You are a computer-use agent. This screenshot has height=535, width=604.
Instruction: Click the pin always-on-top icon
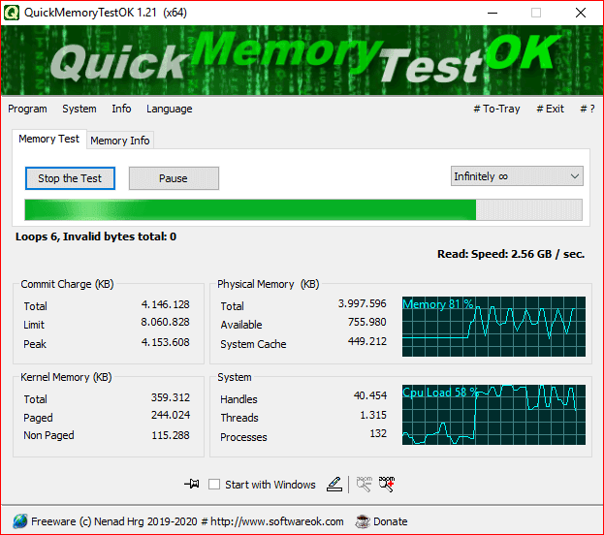[191, 484]
